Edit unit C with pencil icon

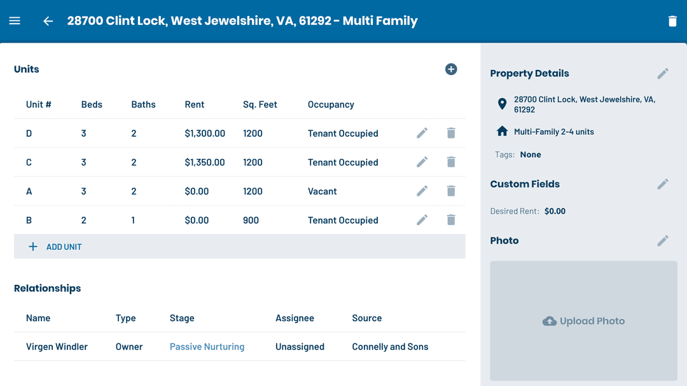[x=422, y=162]
